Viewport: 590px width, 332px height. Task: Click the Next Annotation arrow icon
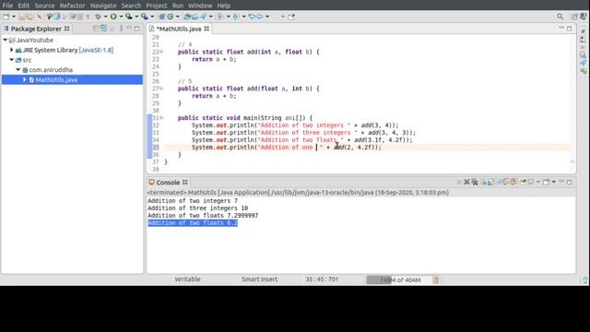[x=220, y=17]
